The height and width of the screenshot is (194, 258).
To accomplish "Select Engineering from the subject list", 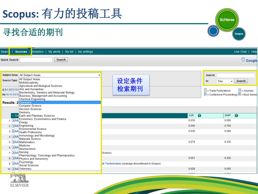I will (60, 126).
